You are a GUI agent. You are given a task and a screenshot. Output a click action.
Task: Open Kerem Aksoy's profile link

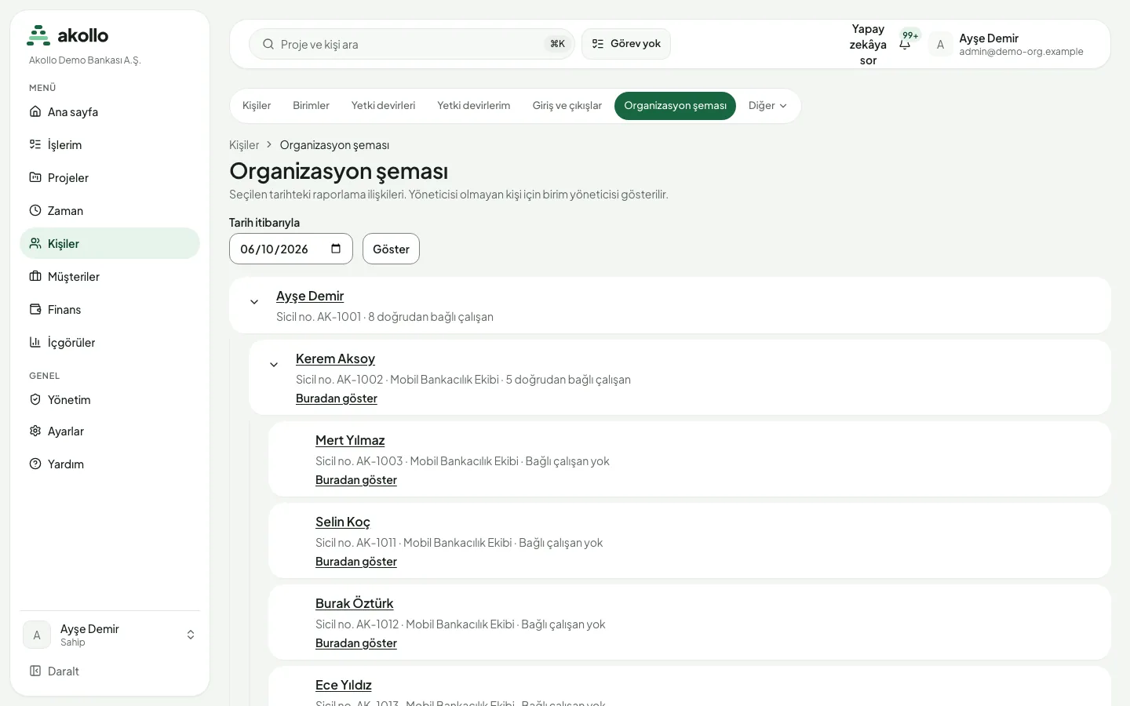pyautogui.click(x=335, y=358)
